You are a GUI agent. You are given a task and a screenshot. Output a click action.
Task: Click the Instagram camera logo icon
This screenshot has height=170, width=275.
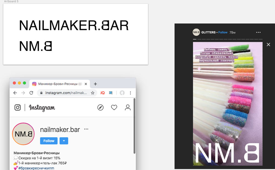[18, 108]
